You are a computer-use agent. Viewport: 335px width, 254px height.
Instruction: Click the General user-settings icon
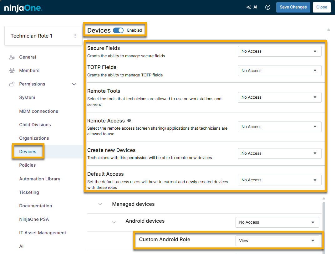[x=12, y=57]
